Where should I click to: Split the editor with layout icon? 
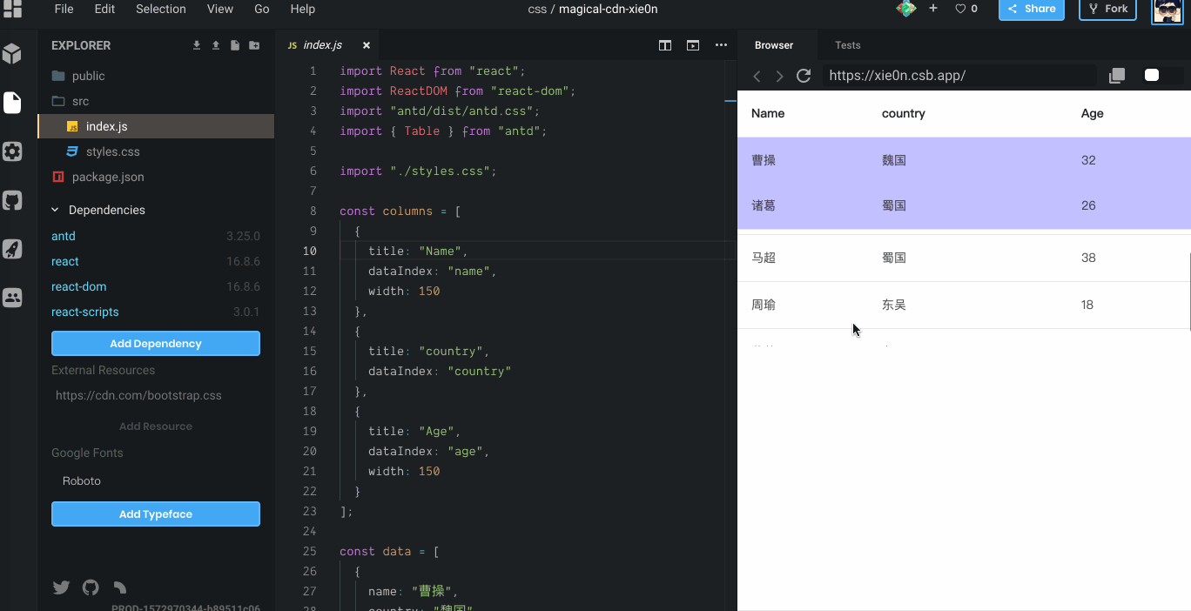point(665,45)
